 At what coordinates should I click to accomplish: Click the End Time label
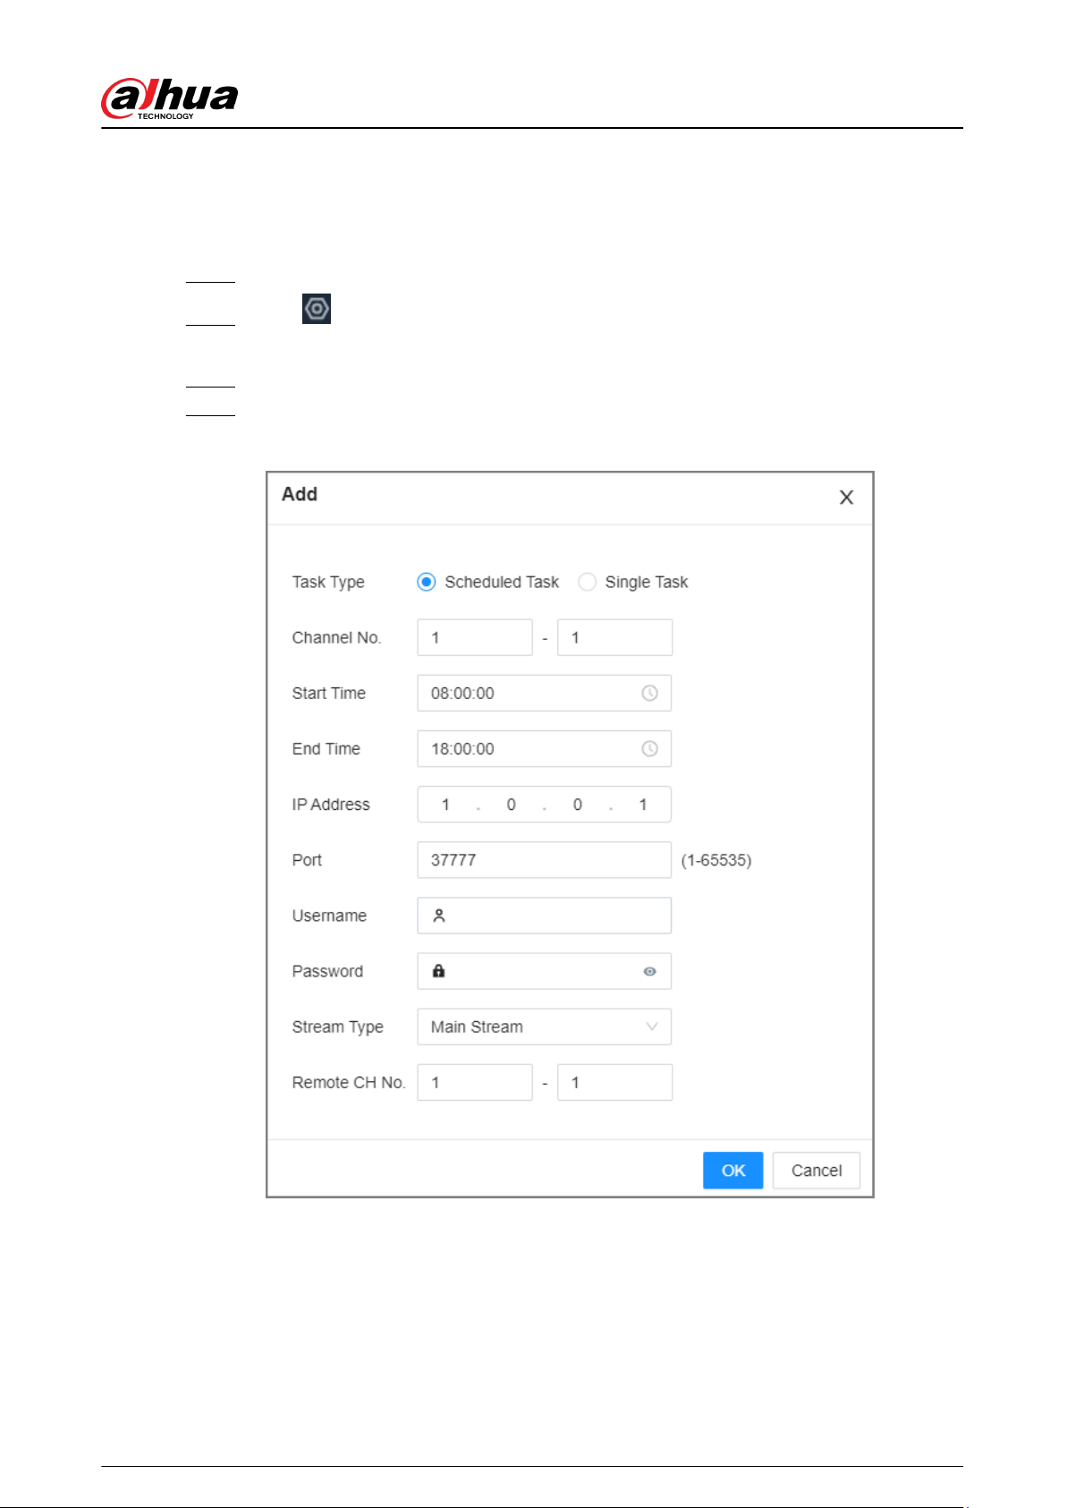tap(326, 748)
